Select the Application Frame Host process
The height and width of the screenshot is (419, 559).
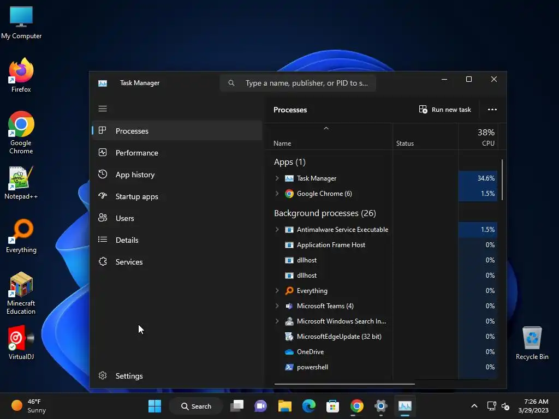tap(382, 245)
